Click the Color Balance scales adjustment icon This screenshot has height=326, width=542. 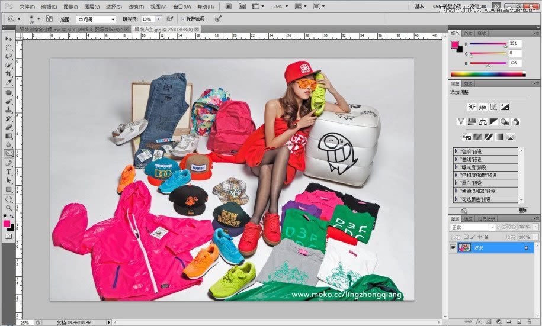click(x=482, y=122)
